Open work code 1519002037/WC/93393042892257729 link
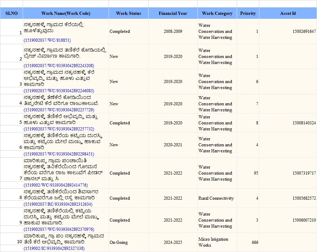Screen dimensions: 317x252 59,110
